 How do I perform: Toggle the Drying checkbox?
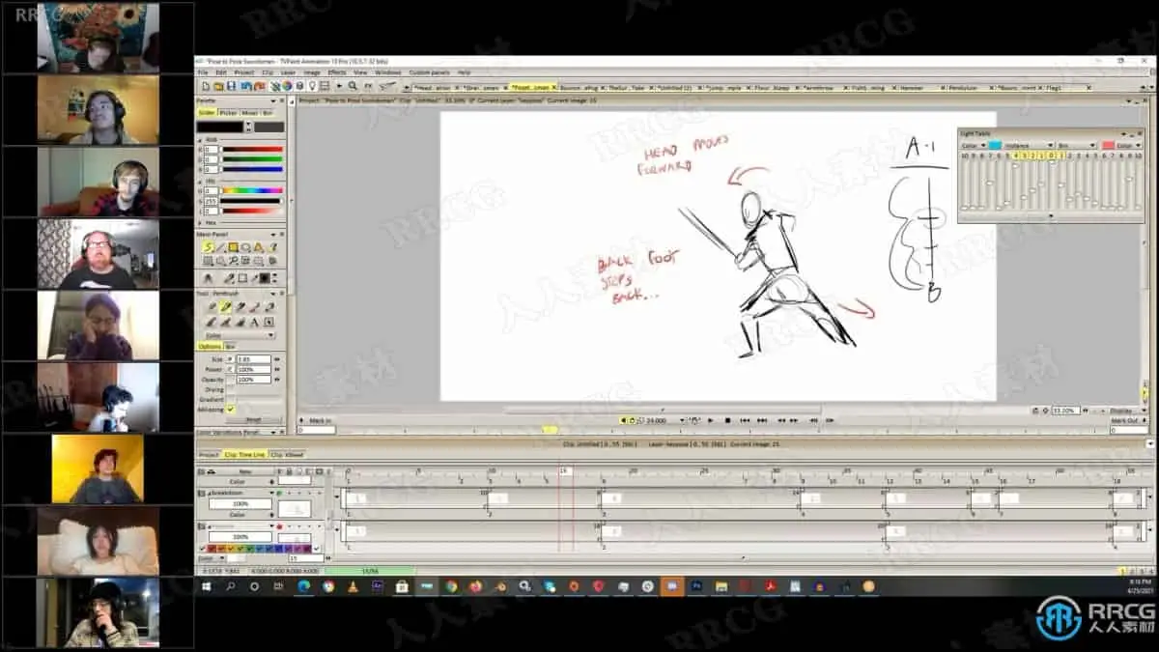coord(230,389)
